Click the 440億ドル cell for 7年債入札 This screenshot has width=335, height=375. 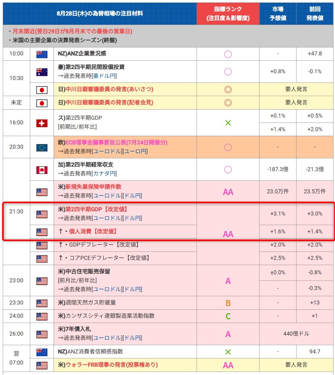tap(296, 334)
